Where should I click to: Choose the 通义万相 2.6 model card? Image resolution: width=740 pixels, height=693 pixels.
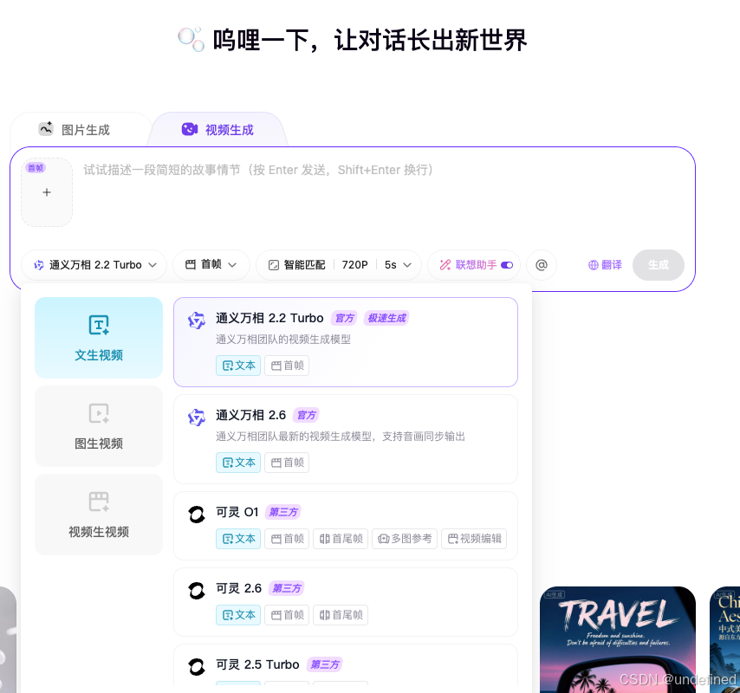click(x=346, y=439)
